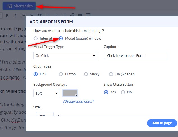Choose the Link click type
The height and width of the screenshot is (137, 178).
point(36,74)
